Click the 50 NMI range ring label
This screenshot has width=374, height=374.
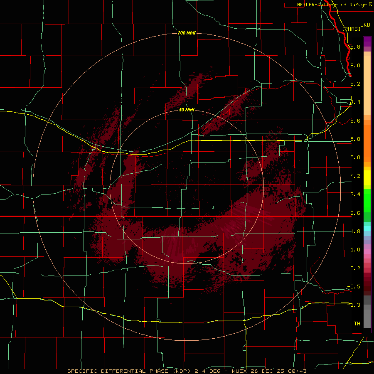pyautogui.click(x=187, y=110)
